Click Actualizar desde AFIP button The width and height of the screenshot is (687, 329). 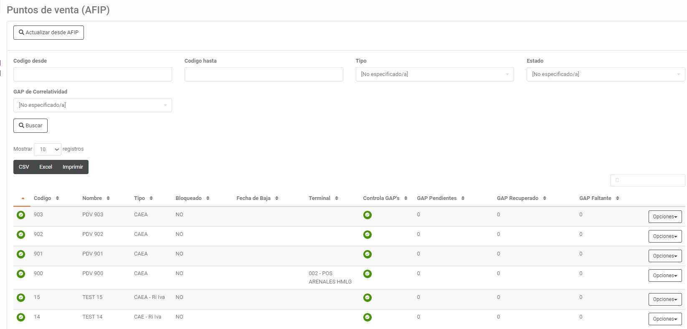[x=48, y=33]
